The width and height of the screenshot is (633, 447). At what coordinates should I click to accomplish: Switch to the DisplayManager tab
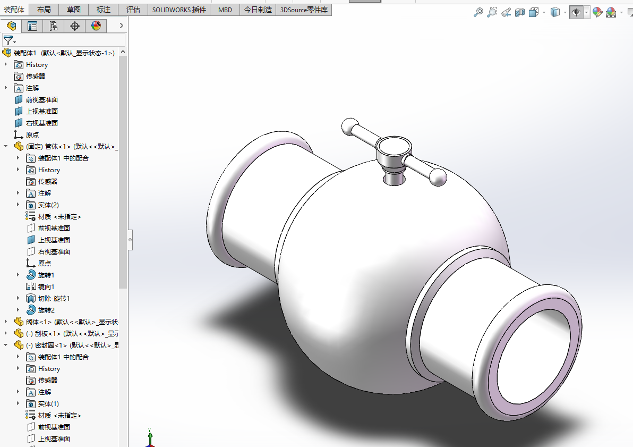[96, 26]
